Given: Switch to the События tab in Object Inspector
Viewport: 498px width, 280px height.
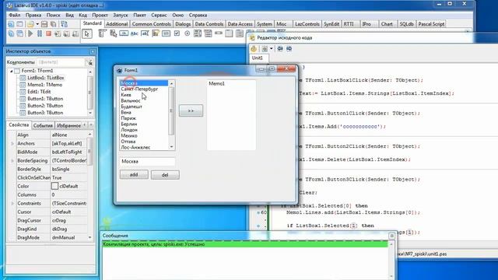Looking at the screenshot, I should tap(43, 125).
